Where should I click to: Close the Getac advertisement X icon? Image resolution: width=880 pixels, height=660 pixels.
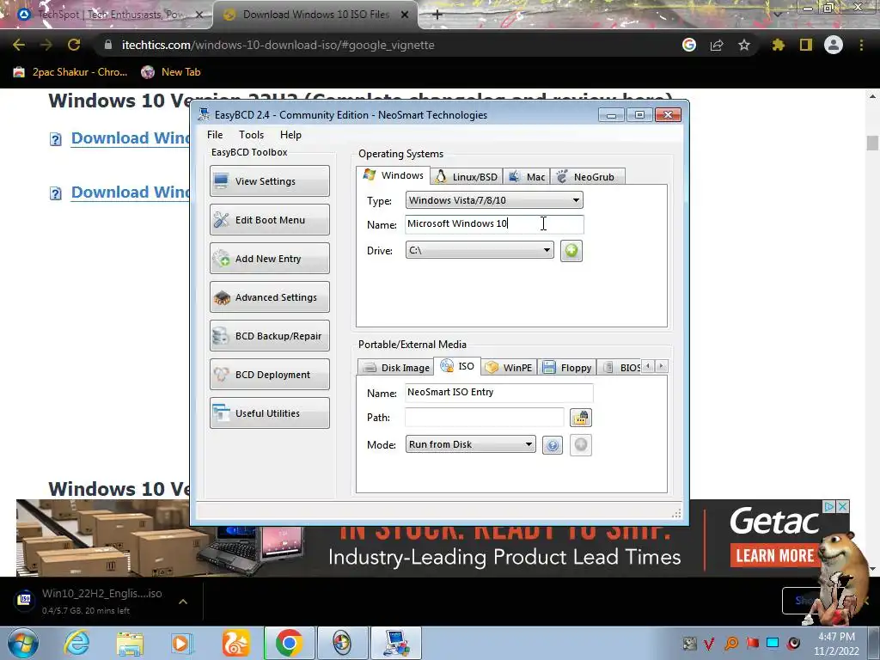tap(842, 506)
